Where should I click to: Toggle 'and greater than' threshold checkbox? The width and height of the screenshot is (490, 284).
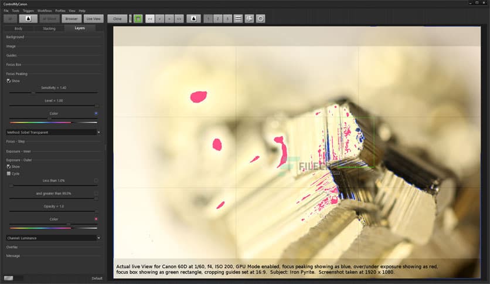point(96,193)
